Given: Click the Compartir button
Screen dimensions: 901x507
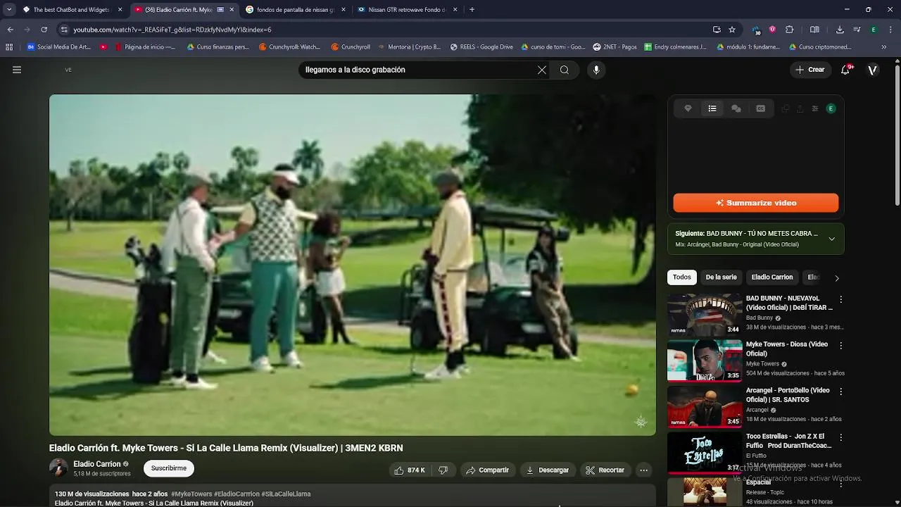Looking at the screenshot, I should point(487,470).
